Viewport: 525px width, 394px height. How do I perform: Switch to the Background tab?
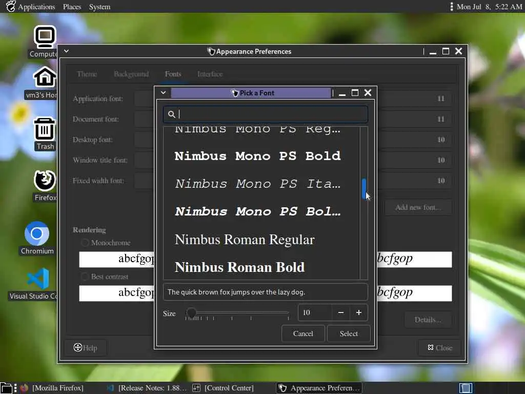tap(131, 74)
